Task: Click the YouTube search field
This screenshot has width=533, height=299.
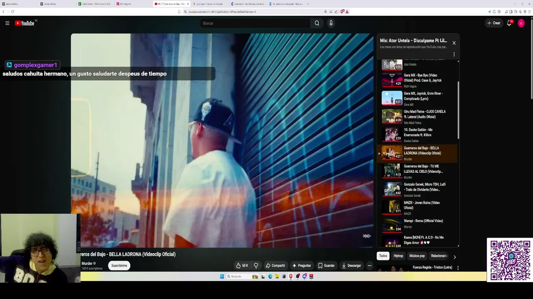Action: click(x=255, y=23)
